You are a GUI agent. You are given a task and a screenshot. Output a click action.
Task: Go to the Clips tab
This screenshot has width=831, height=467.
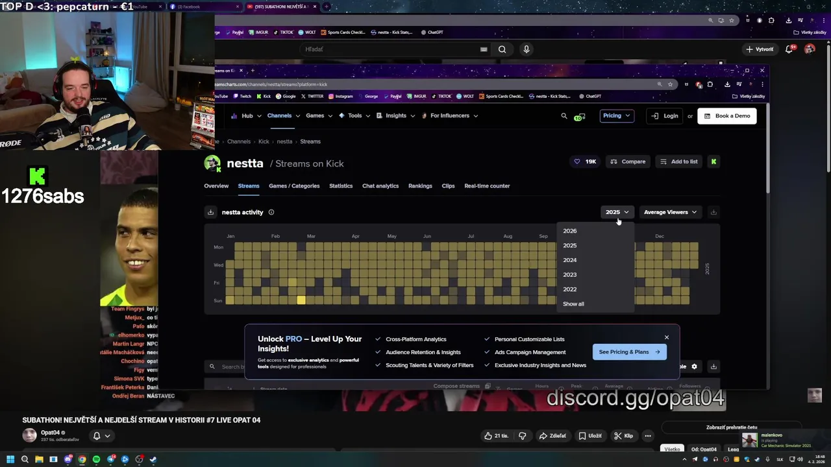[448, 186]
